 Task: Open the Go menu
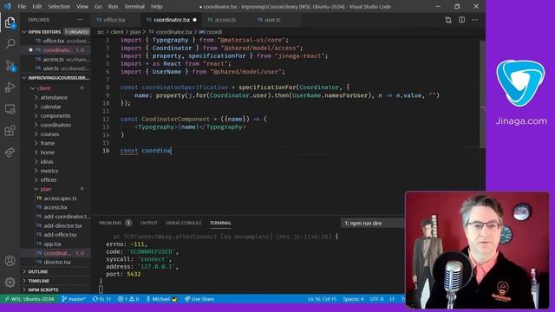tap(98, 6)
